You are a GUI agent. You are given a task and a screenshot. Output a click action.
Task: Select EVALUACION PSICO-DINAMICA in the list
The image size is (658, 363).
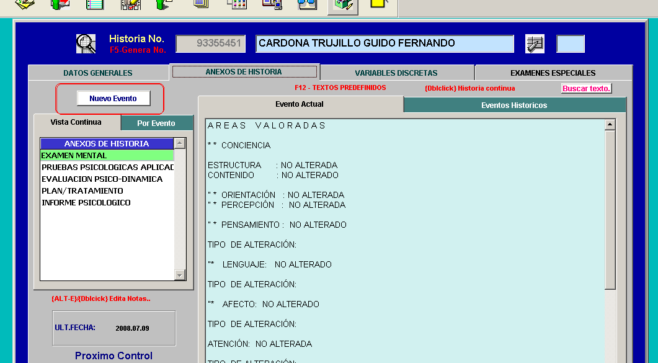click(x=107, y=179)
